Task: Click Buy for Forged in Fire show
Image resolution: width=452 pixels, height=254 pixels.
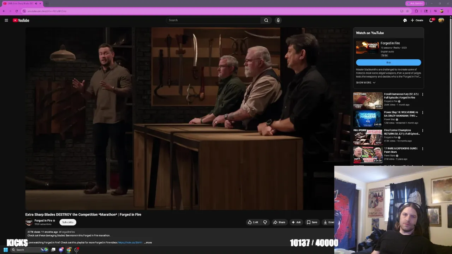Action: click(388, 62)
